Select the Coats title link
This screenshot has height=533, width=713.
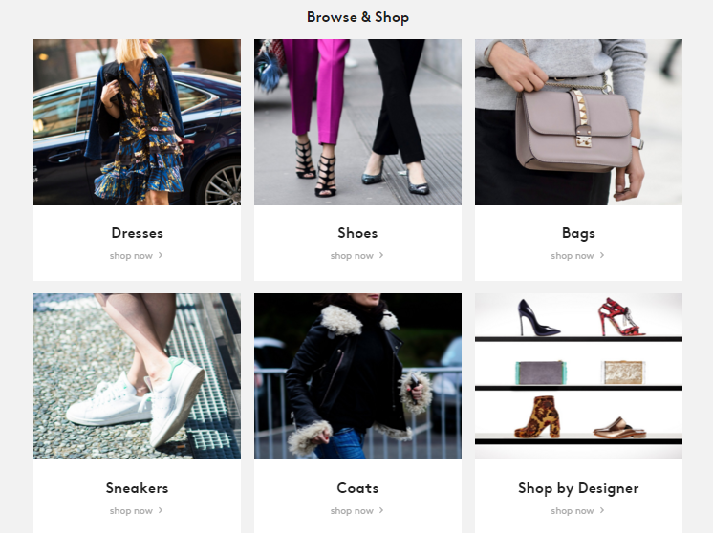[x=357, y=488]
